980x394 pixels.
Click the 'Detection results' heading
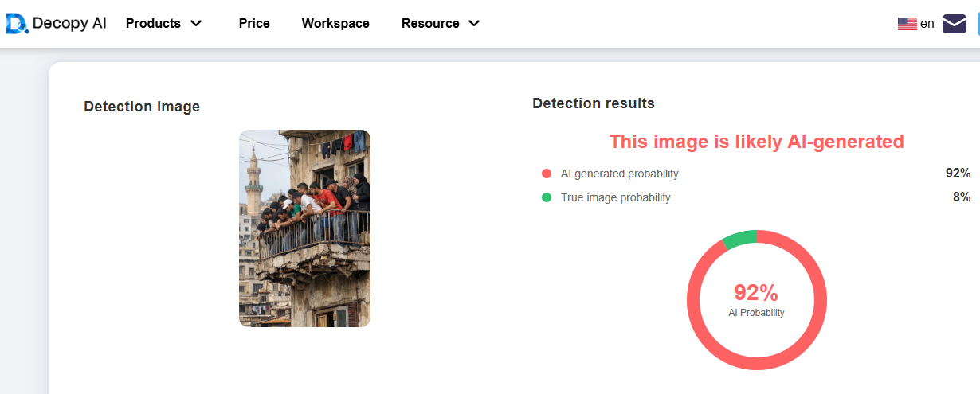click(x=593, y=103)
